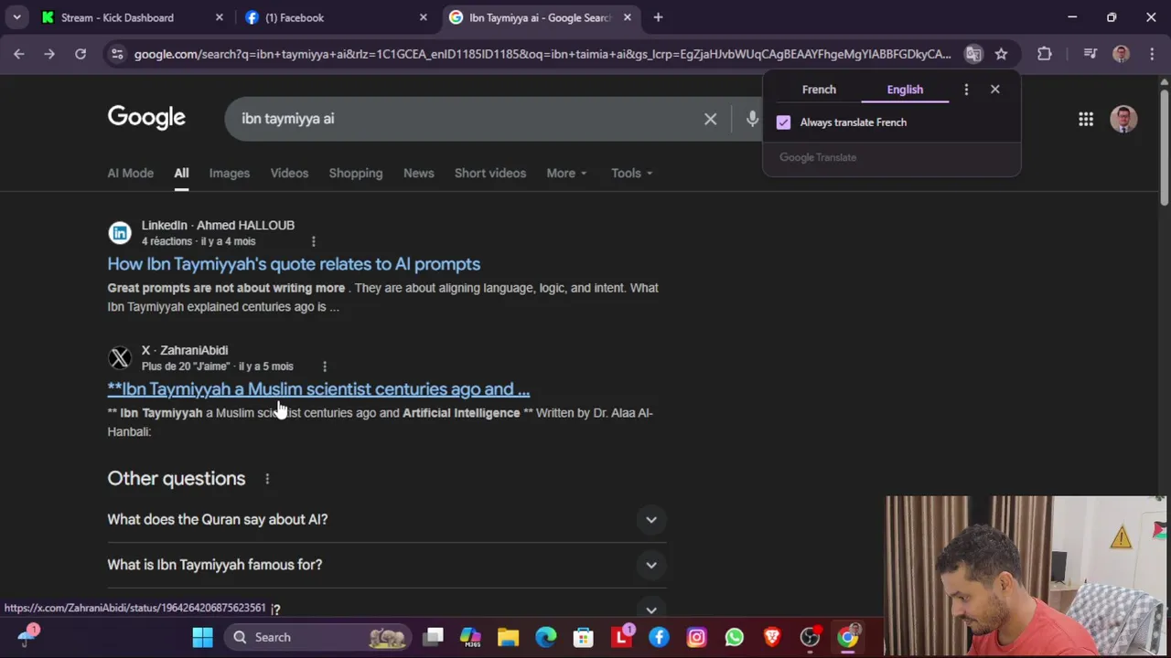Open a new tab with the plus button

[658, 17]
